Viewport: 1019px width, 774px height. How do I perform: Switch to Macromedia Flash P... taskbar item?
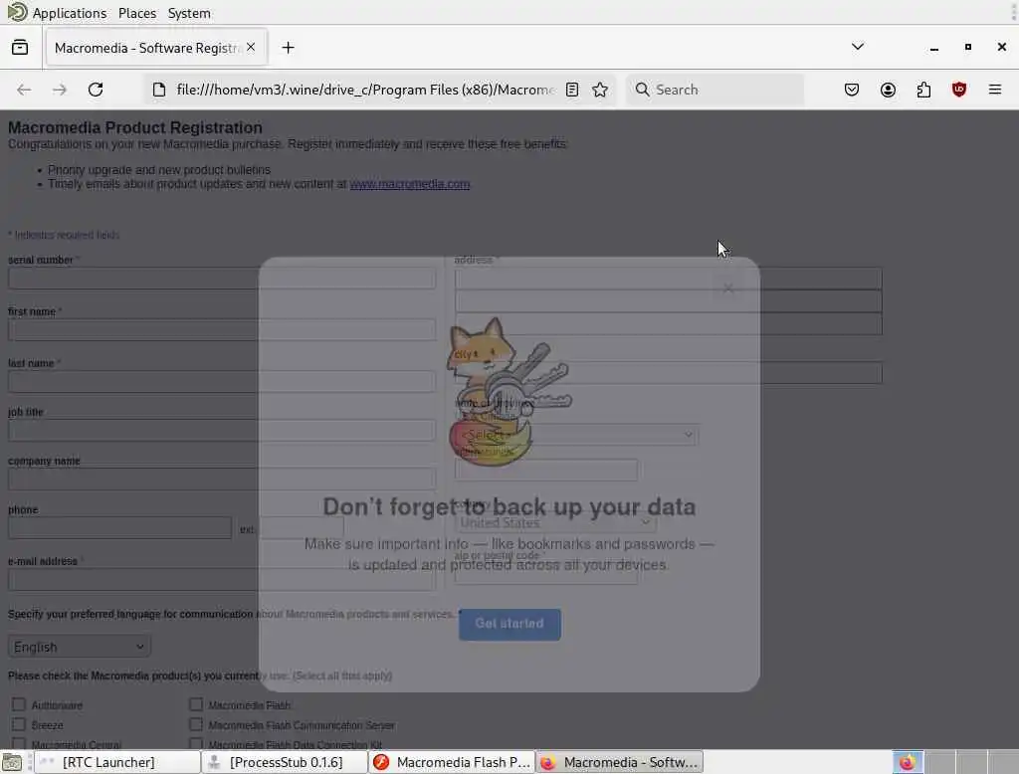[x=452, y=762]
